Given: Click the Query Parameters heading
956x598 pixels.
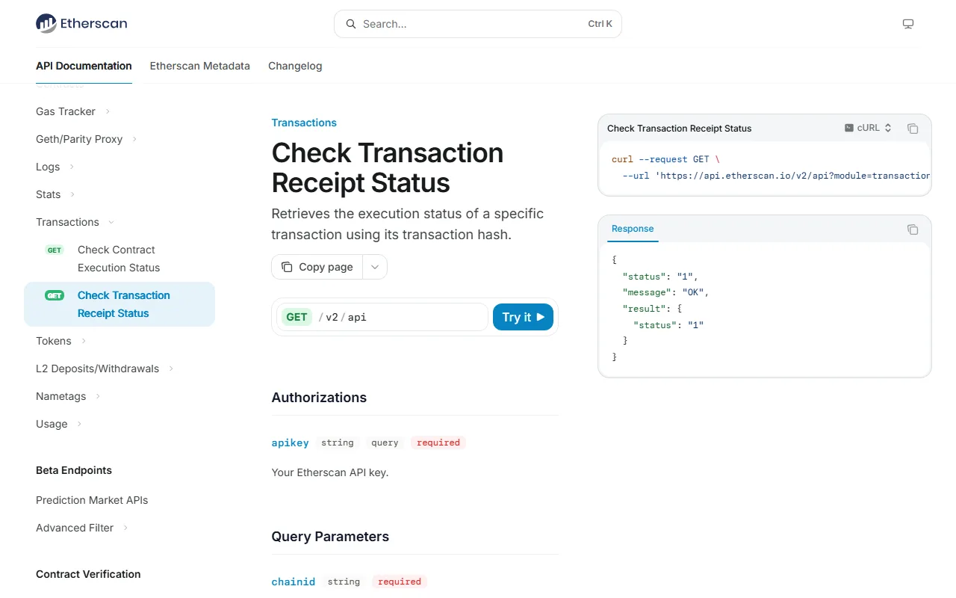Looking at the screenshot, I should [330, 537].
